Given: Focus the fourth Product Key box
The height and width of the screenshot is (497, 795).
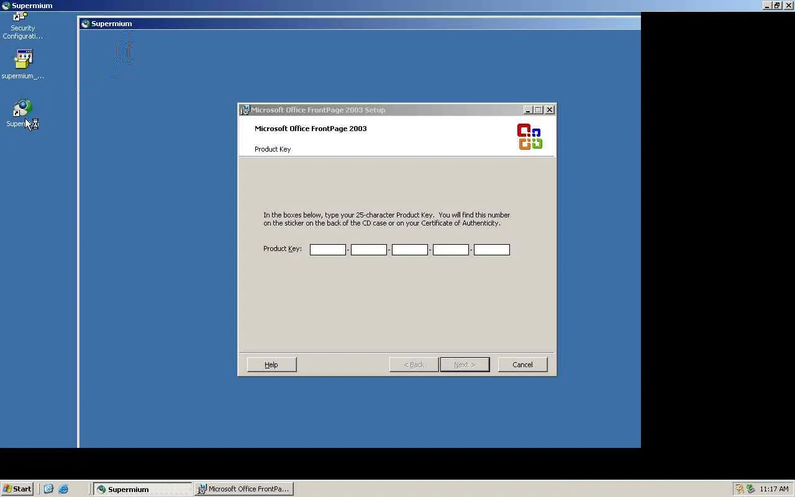Looking at the screenshot, I should 451,250.
